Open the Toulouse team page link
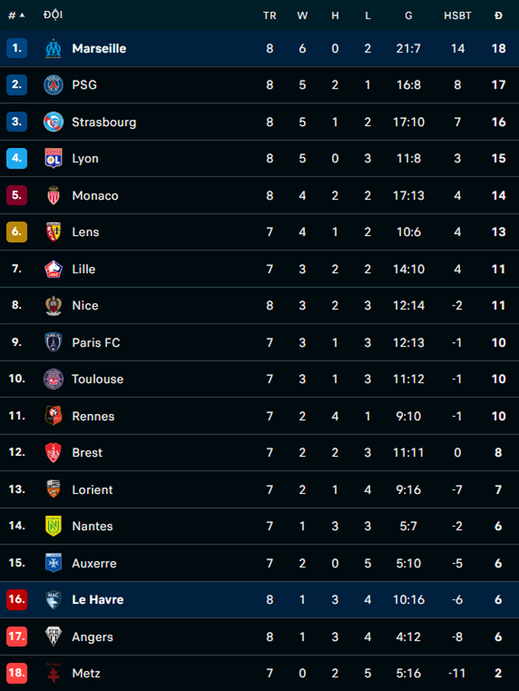Image resolution: width=519 pixels, height=691 pixels. (x=98, y=379)
